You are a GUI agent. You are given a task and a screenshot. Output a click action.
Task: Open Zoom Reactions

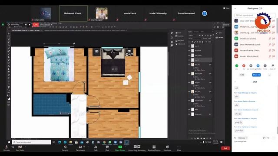click(x=167, y=148)
